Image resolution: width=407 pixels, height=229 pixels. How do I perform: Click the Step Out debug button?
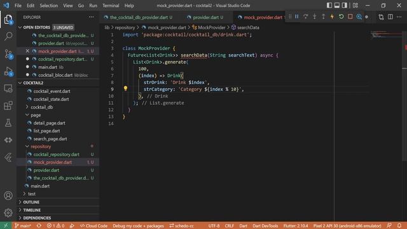point(323,17)
